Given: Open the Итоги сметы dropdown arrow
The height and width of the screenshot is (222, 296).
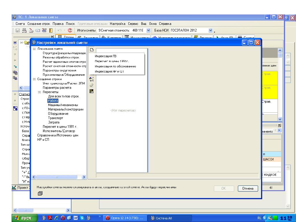Looking at the screenshot, I should click(149, 30).
